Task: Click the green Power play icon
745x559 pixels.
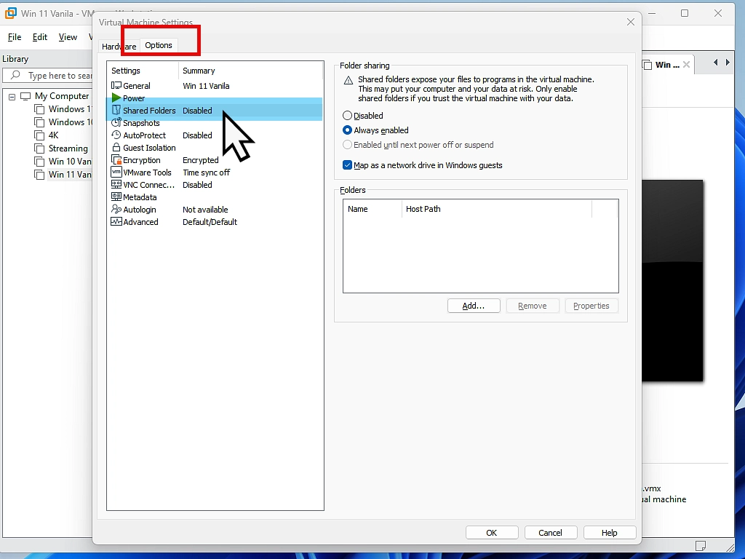Action: point(116,98)
